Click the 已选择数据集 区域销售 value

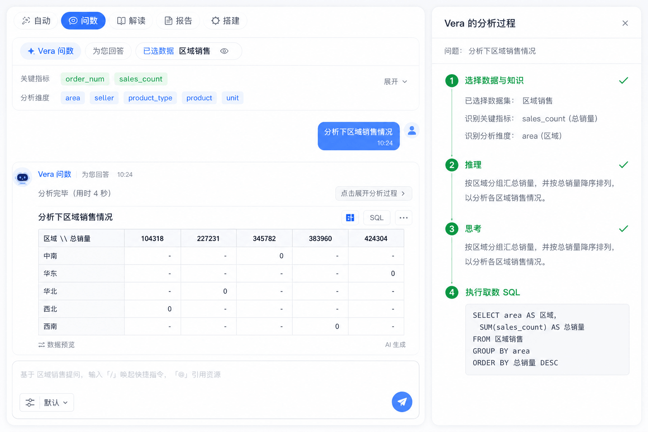click(537, 101)
